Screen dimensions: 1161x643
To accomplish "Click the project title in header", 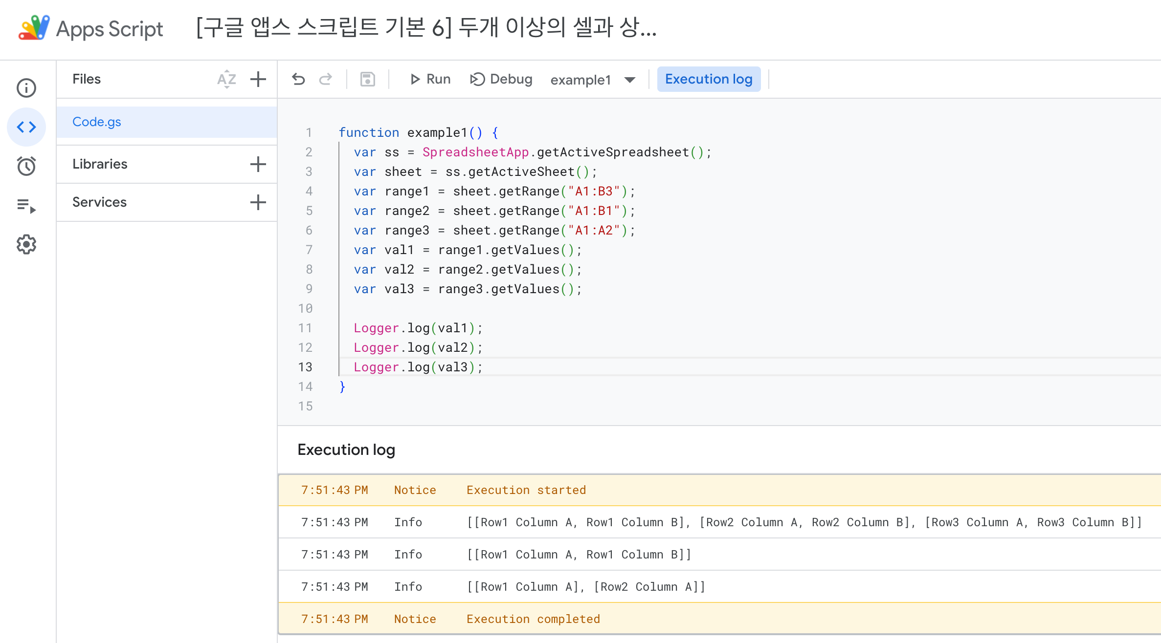I will click(x=425, y=28).
